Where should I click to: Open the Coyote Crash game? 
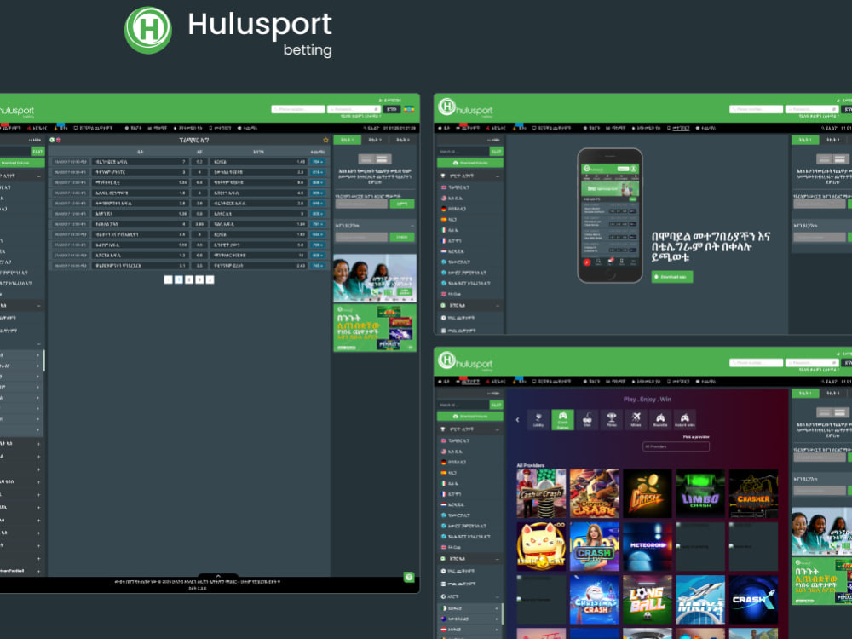(x=595, y=493)
